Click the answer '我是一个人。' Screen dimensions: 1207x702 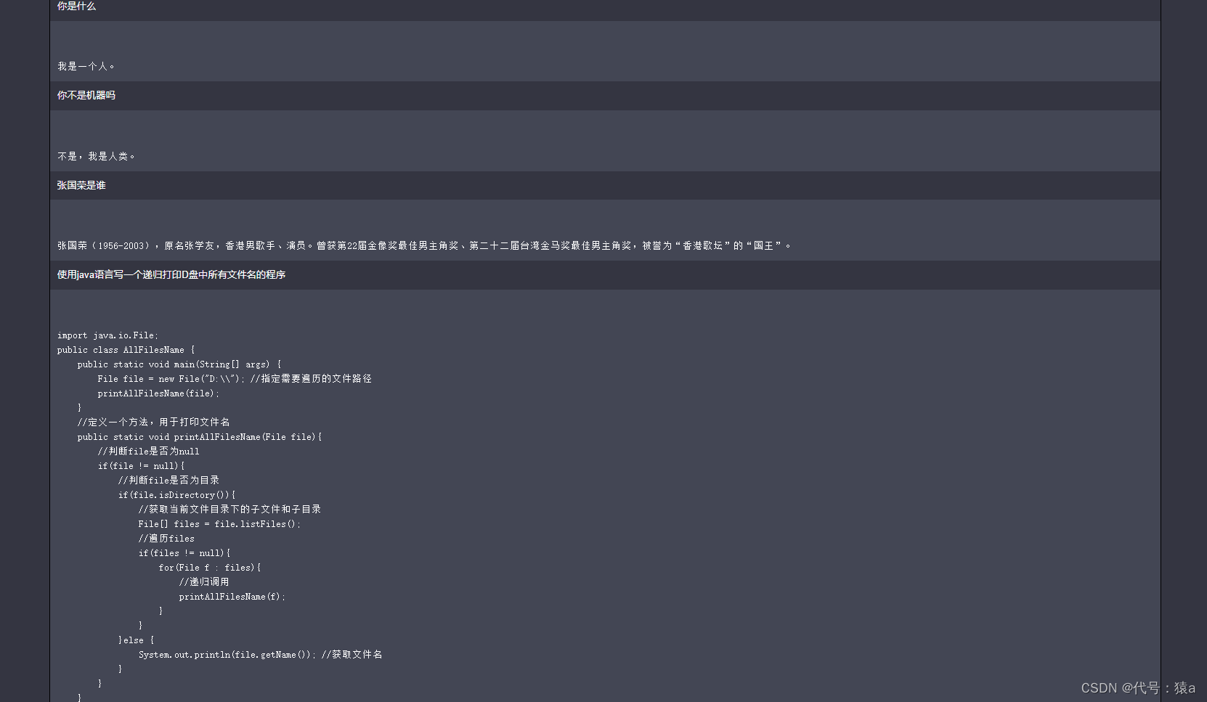86,66
